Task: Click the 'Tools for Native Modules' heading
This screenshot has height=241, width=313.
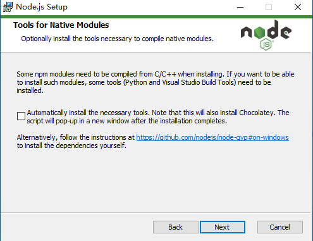Action: [61, 25]
